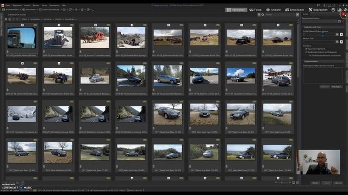Open the Importieren dropdown in the toolbar
The image size is (348, 195).
coord(29,10)
